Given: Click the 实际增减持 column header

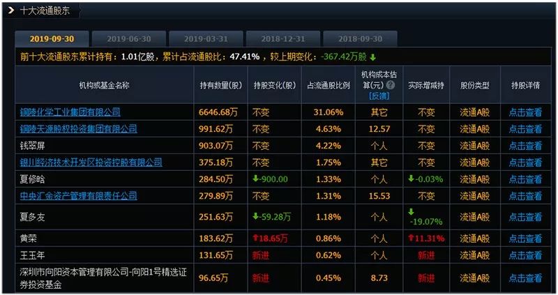Looking at the screenshot, I should coord(426,85).
